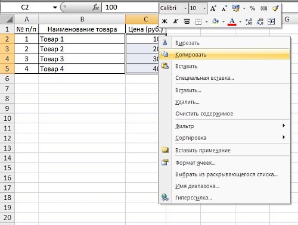The height and width of the screenshot is (225, 298).
Task: Open Гиперссылка... dialog
Action: point(225,198)
